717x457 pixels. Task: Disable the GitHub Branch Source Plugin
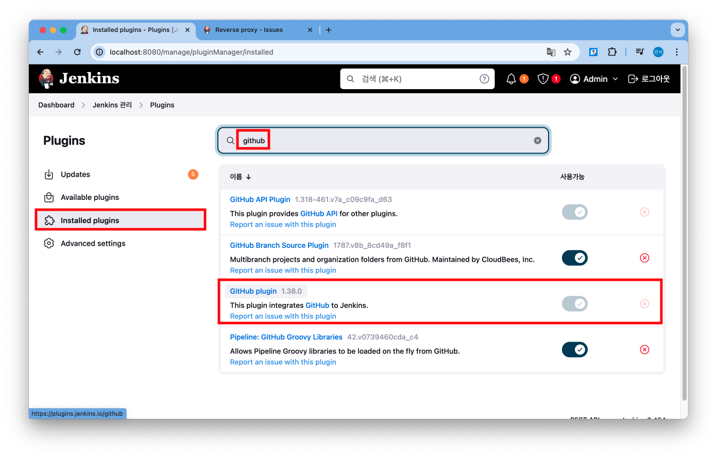click(x=575, y=258)
